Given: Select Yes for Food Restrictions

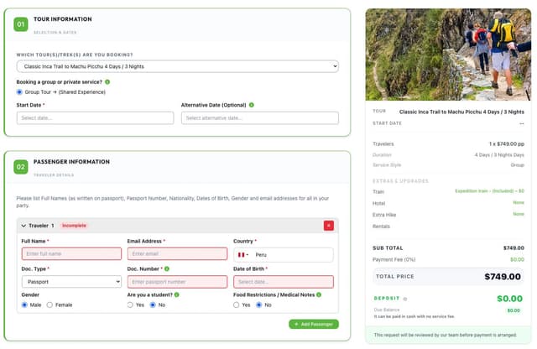Looking at the screenshot, I should pos(237,305).
